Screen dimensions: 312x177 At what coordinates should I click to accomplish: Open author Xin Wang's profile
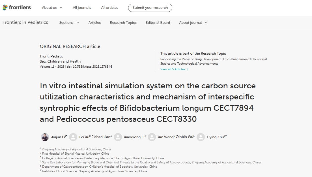[166, 137]
